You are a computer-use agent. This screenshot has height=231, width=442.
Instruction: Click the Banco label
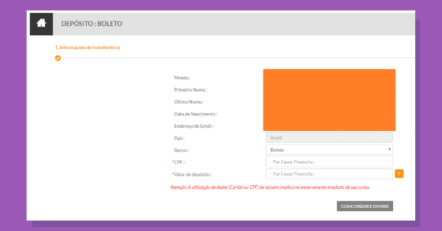click(181, 150)
